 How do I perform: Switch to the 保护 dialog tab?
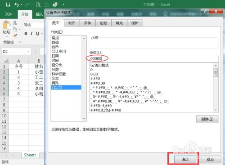(x=135, y=23)
